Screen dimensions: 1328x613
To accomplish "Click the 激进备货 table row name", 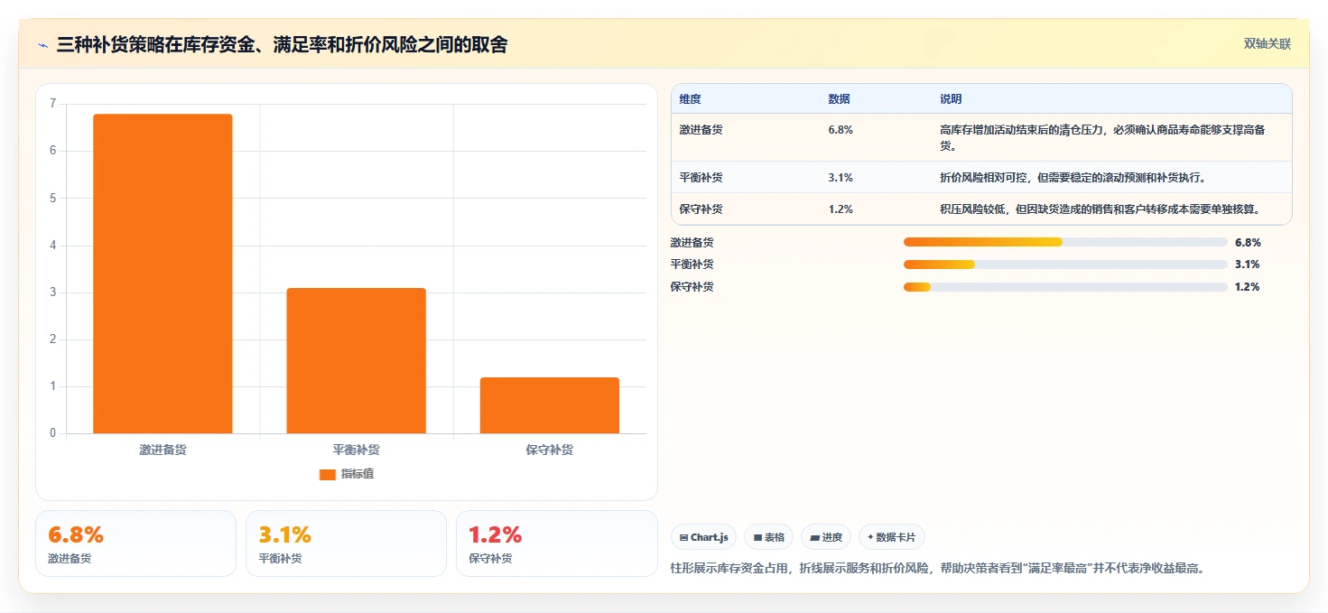I will tap(701, 130).
